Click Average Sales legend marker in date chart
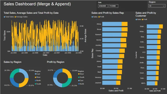This screenshot has height=94, width=167. 15,17
